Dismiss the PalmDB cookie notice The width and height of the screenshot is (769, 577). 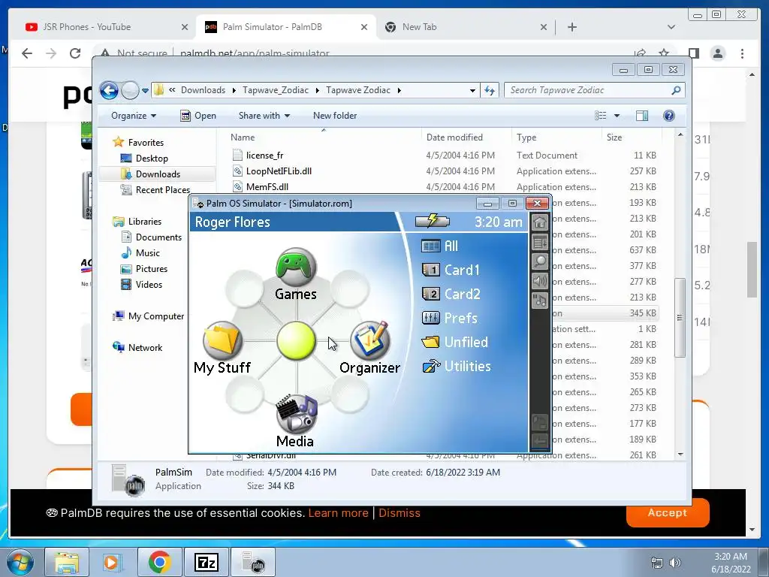[400, 513]
